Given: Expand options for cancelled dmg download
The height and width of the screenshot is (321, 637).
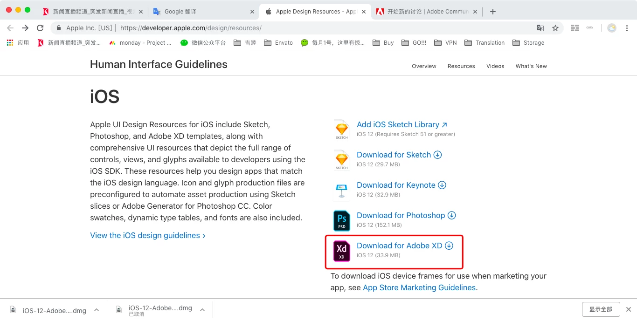Looking at the screenshot, I should pyautogui.click(x=202, y=310).
